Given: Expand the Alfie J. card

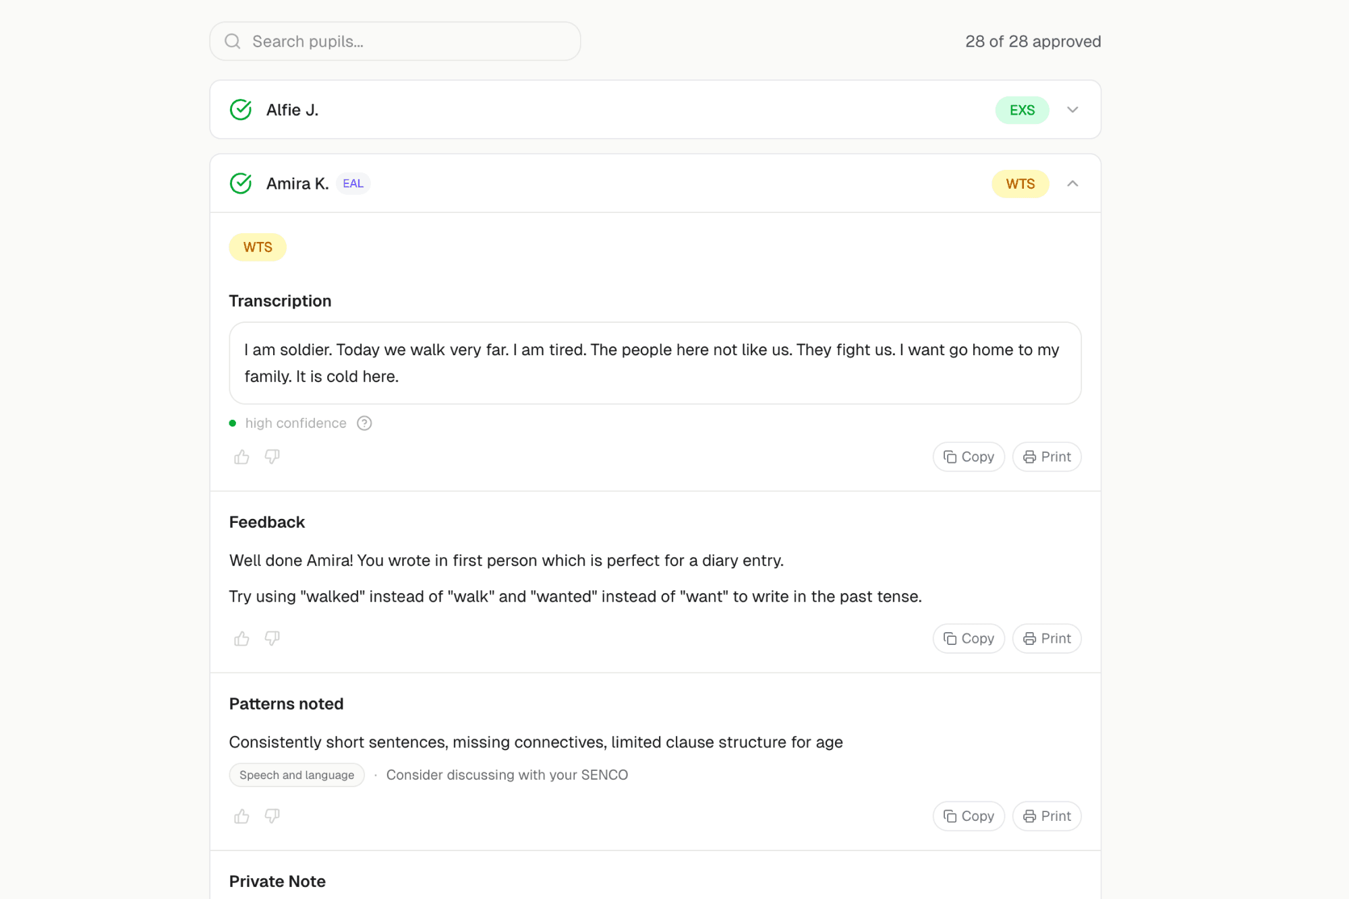Looking at the screenshot, I should (x=1072, y=109).
